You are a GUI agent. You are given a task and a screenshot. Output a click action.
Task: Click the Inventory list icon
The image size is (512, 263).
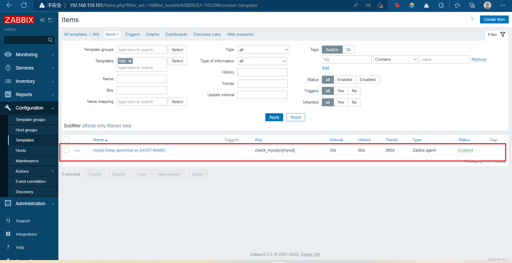pos(8,81)
